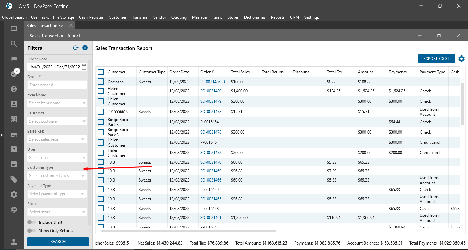Screen dimensions: 468x250
Task: Enable the Show Only Returns switch
Action: 32,231
